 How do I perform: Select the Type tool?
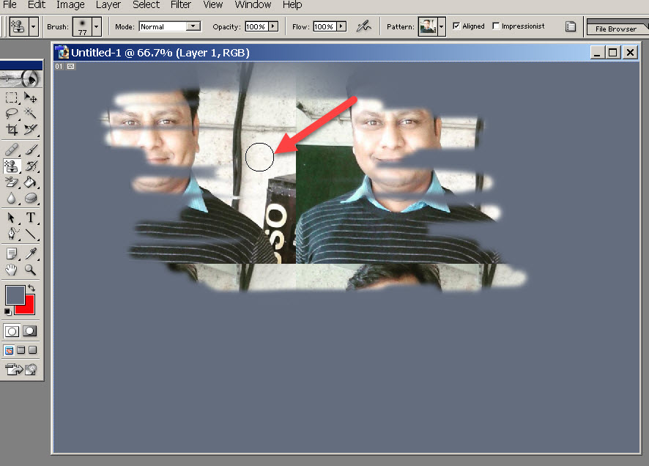[31, 218]
